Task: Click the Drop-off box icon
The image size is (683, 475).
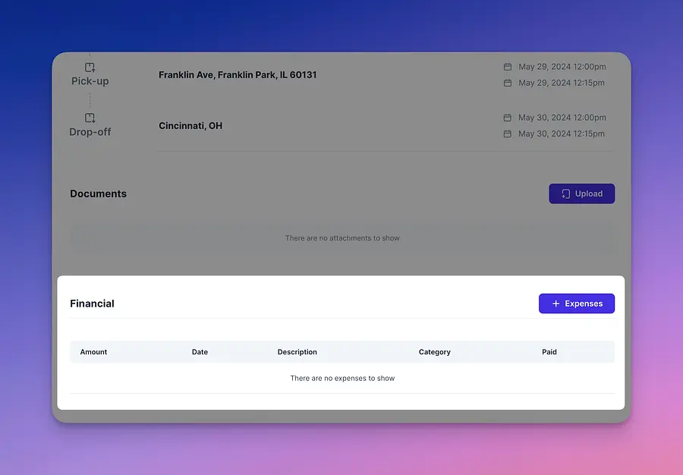Action: coord(90,118)
